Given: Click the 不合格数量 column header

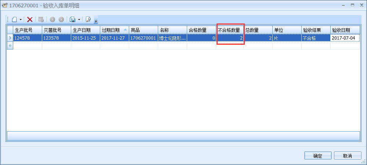Looking at the screenshot, I should (230, 30).
